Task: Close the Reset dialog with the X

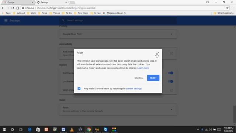Action: tap(158, 52)
